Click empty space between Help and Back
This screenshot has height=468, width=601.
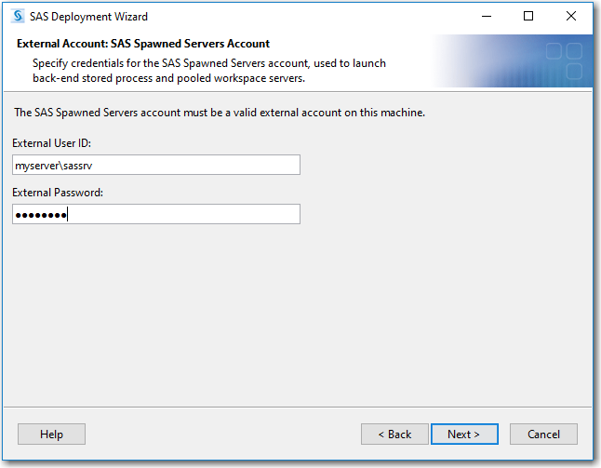coord(223,434)
